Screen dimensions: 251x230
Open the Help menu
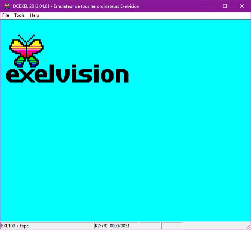click(34, 15)
